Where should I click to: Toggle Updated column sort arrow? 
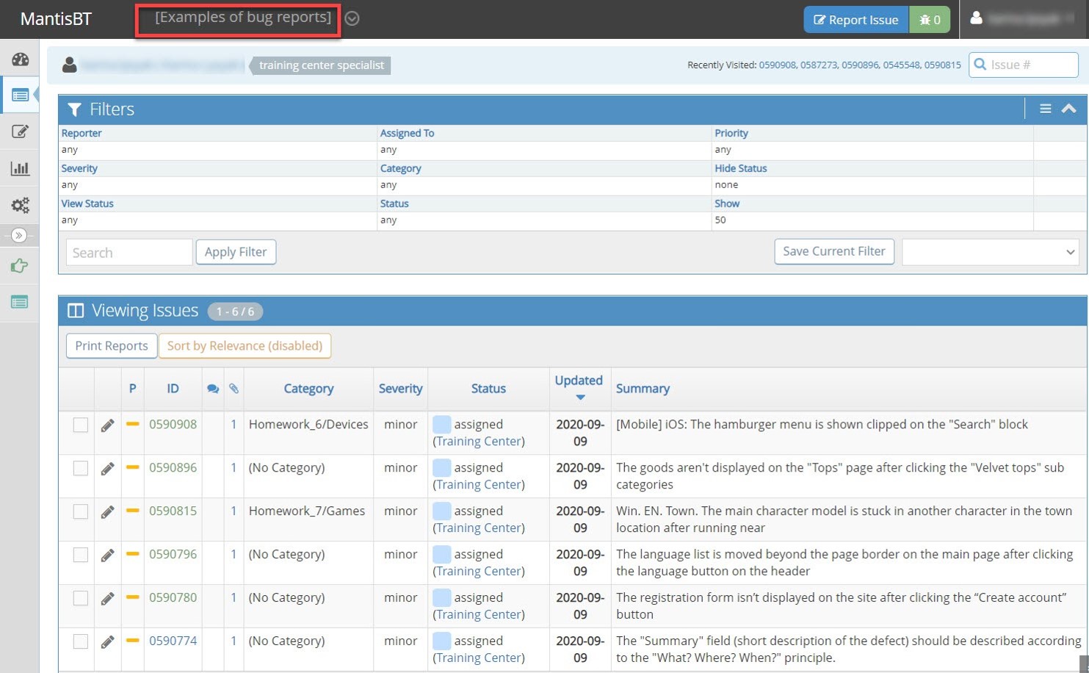(580, 397)
